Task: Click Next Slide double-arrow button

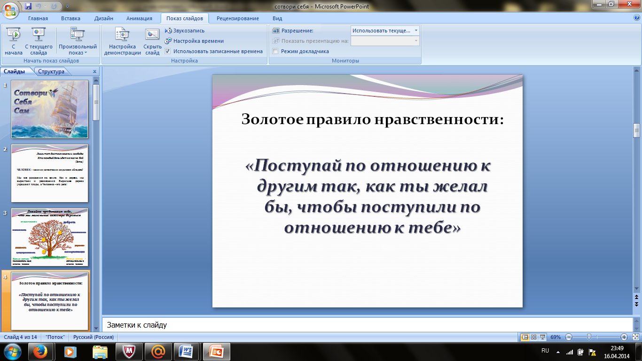Action: [x=637, y=304]
